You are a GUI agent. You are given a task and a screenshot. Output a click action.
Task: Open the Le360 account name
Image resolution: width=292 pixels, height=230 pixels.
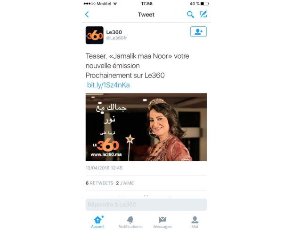point(114,32)
